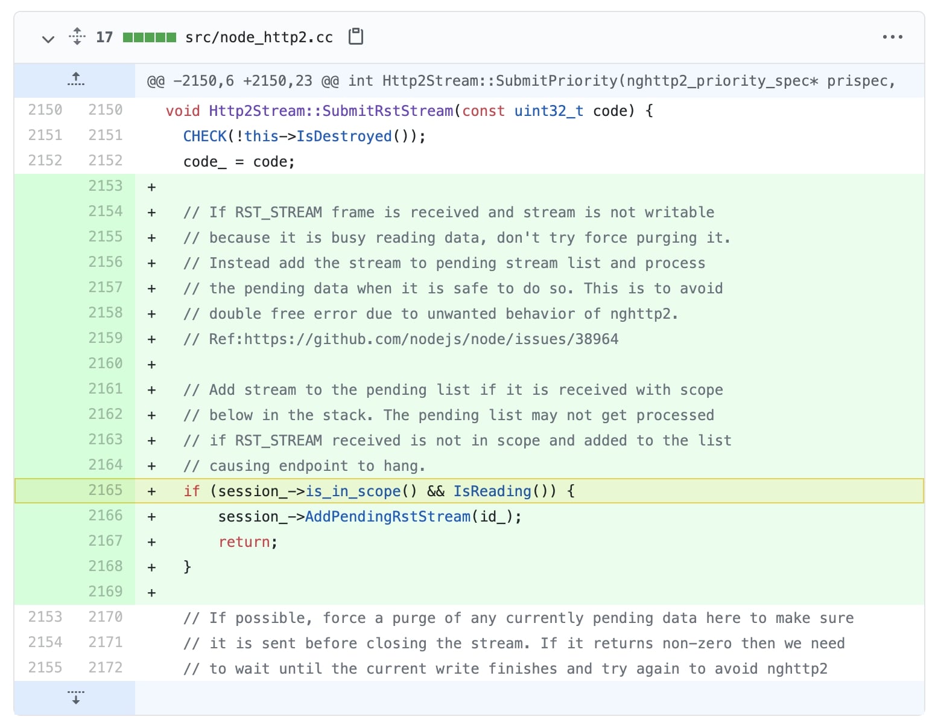Expand all lines icon in file header

77,36
